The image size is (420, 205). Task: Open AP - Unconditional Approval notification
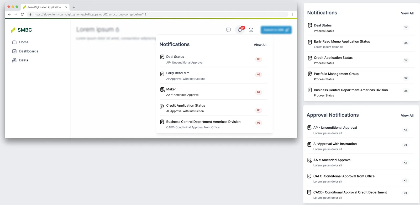[x=360, y=130]
